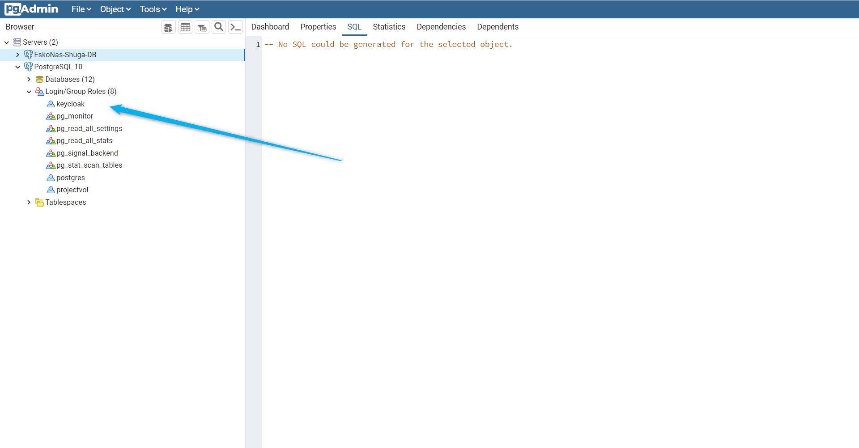
Task: Click the Login/Group Roles (8) label
Action: pyautogui.click(x=81, y=91)
